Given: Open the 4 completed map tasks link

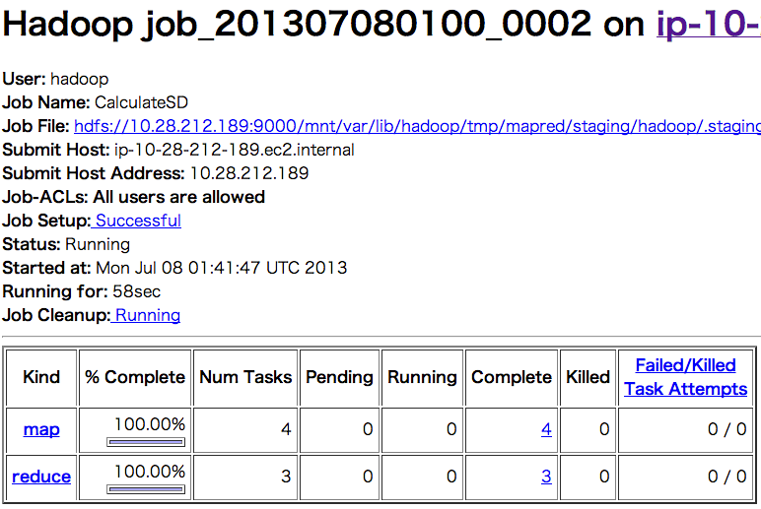Looking at the screenshot, I should [x=546, y=429].
